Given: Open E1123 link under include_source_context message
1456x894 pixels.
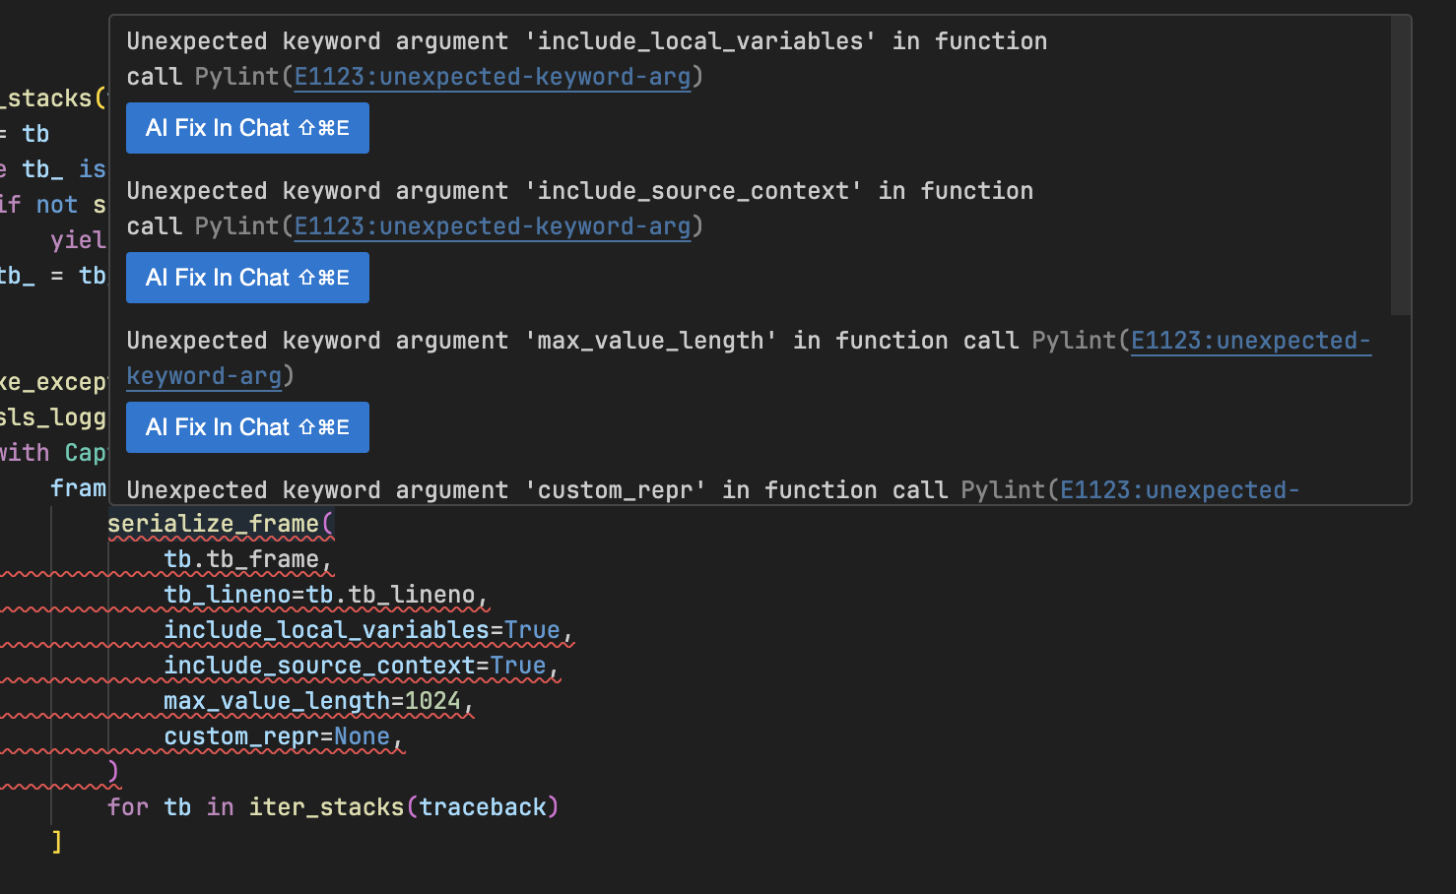Looking at the screenshot, I should tap(492, 226).
